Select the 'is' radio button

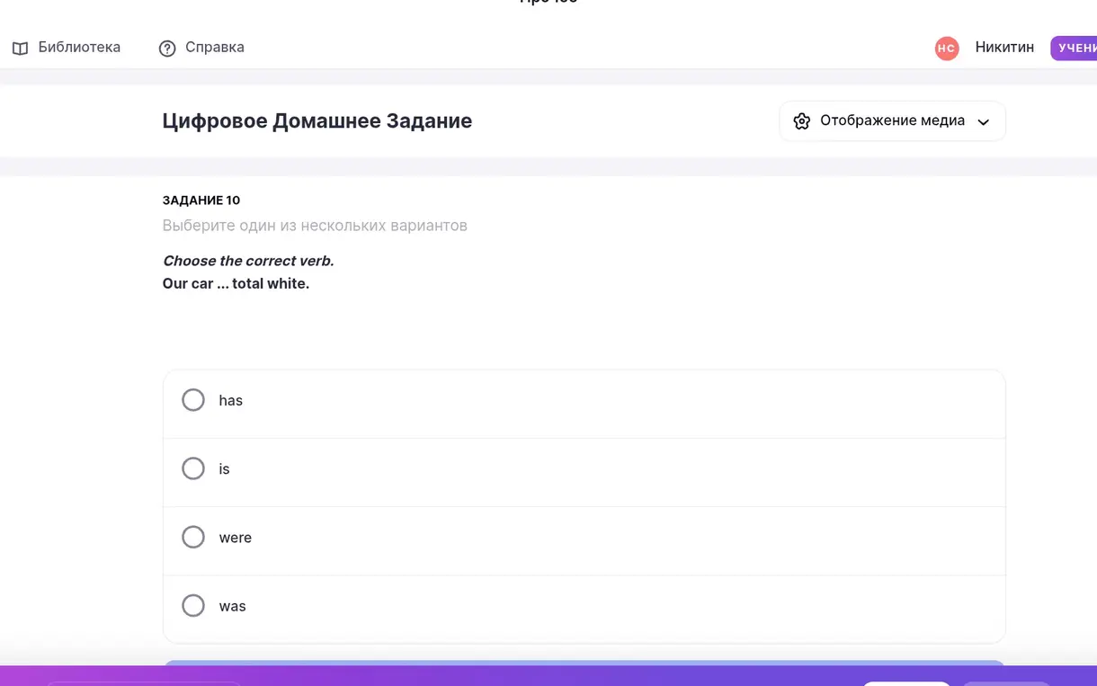point(193,468)
